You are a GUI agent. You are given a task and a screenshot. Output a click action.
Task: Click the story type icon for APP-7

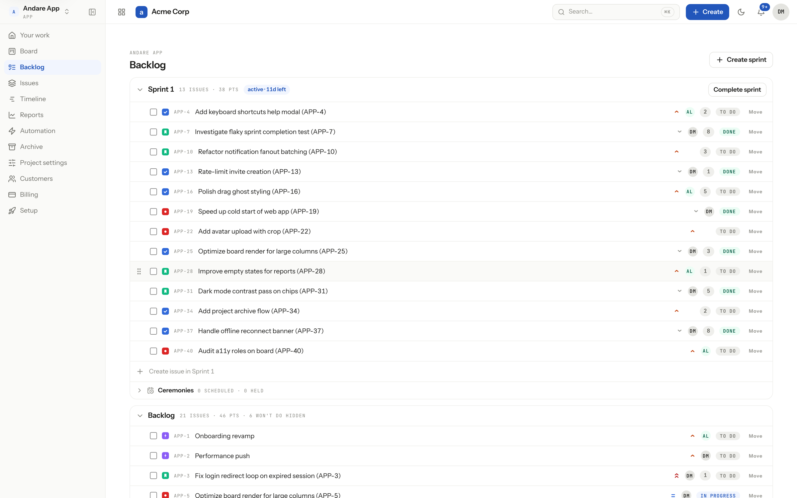pos(165,132)
